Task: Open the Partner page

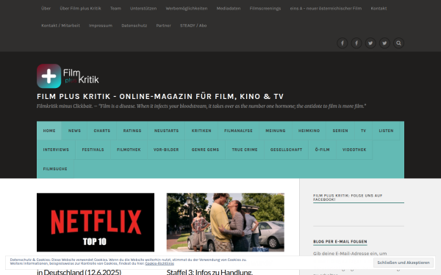Action: [163, 26]
